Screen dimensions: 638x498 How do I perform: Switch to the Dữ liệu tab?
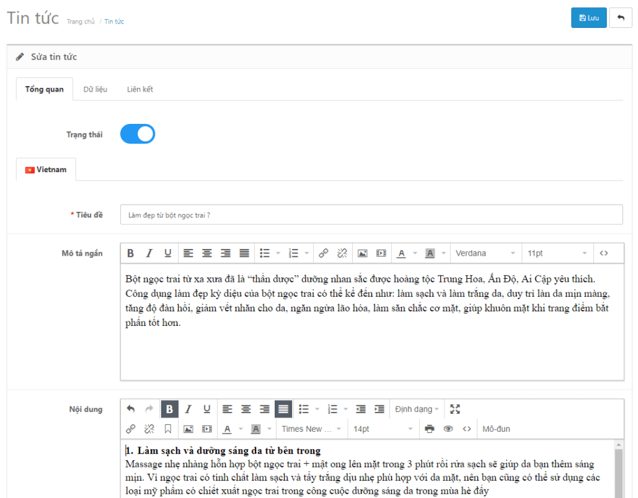pos(95,89)
